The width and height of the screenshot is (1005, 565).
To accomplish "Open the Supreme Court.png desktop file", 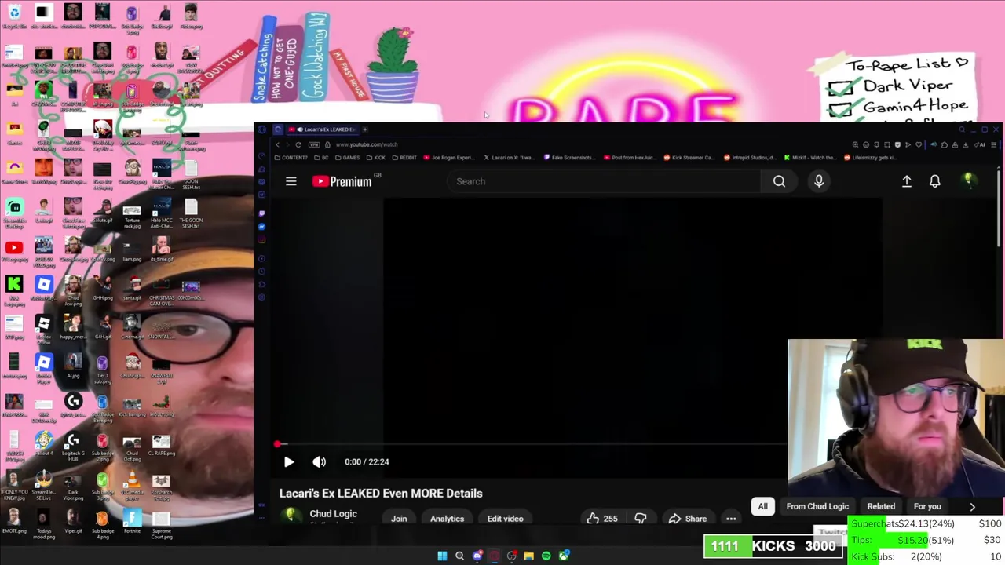I will (162, 525).
